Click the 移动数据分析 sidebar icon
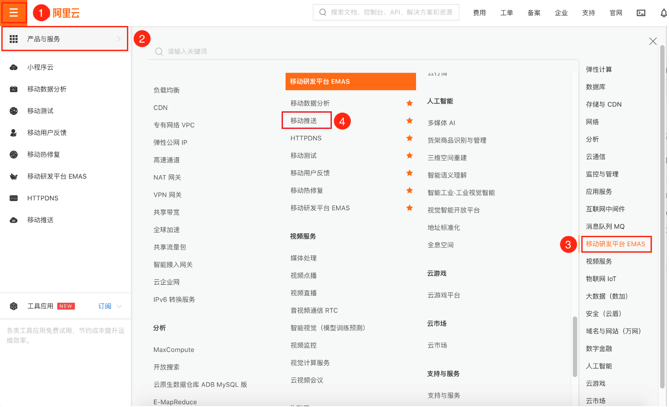The width and height of the screenshot is (669, 407). pos(14,89)
